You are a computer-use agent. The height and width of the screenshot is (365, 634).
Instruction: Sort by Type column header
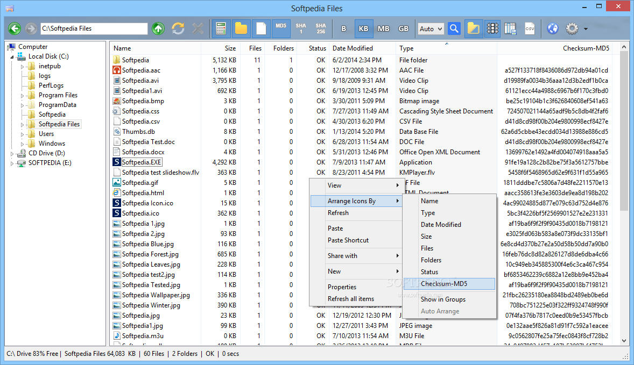point(446,48)
